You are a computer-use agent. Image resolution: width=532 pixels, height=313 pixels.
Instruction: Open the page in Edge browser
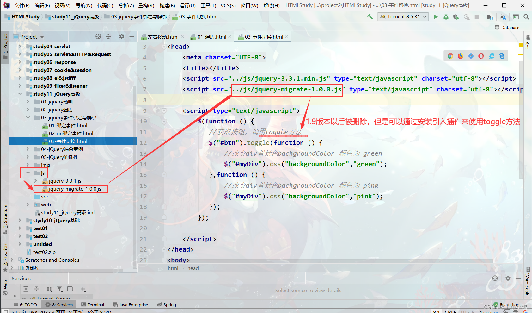[502, 56]
